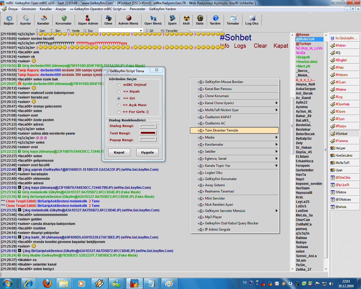Expand Kanala Topic Yaz submenu
The image size is (361, 289).
(x=234, y=166)
